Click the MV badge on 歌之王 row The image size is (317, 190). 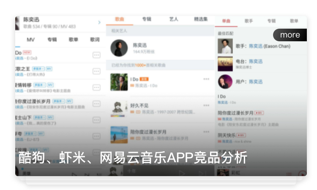click(49, 69)
